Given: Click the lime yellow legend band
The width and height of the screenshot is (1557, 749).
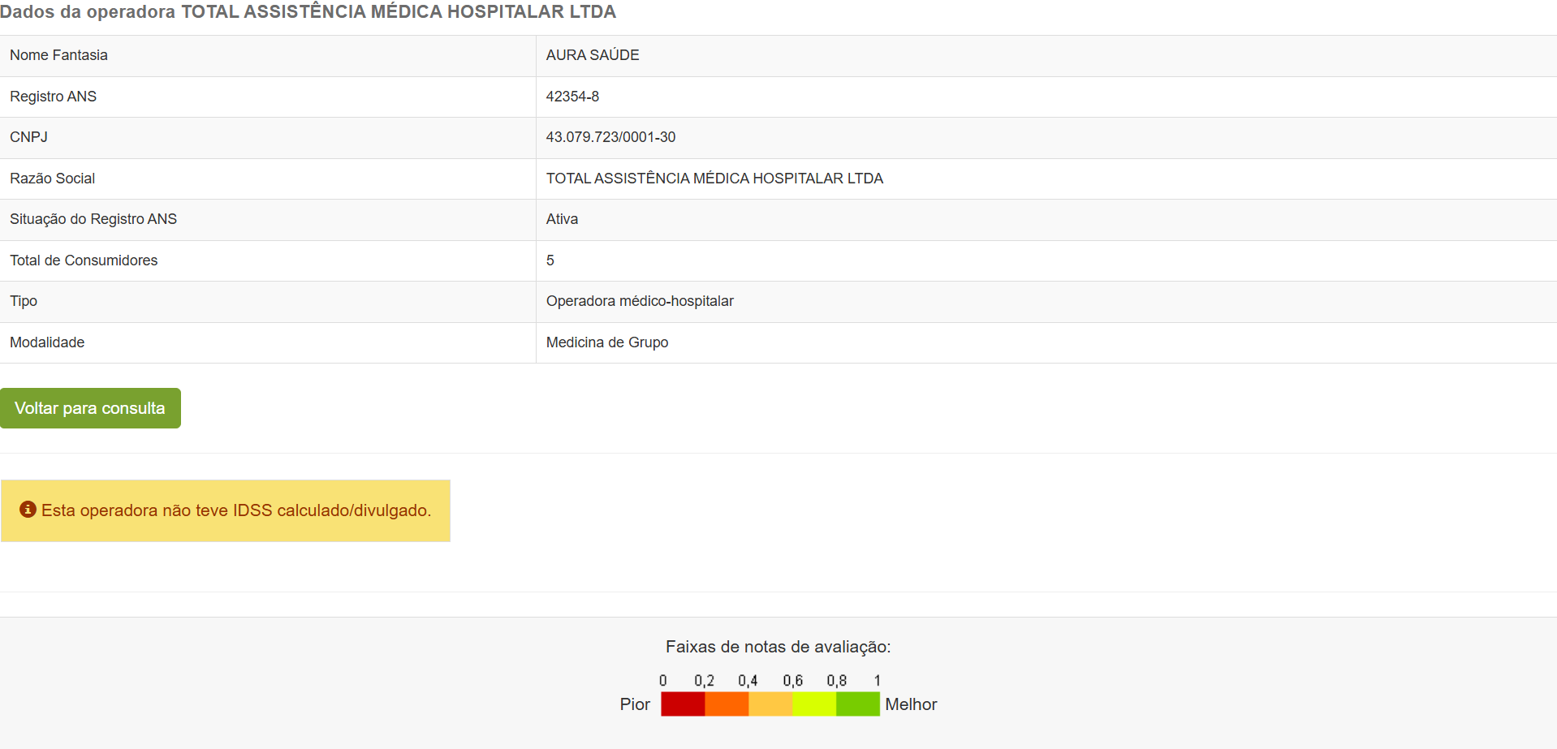Looking at the screenshot, I should click(814, 704).
